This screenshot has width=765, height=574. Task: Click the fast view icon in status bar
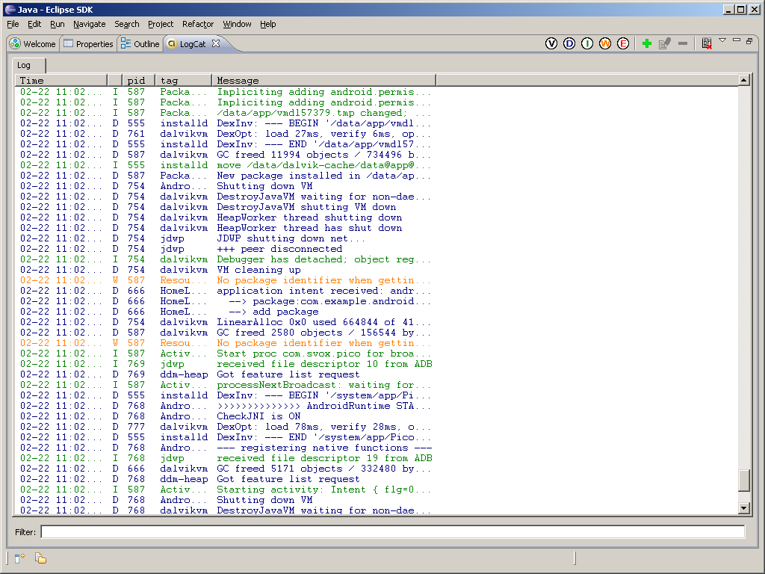pyautogui.click(x=19, y=558)
